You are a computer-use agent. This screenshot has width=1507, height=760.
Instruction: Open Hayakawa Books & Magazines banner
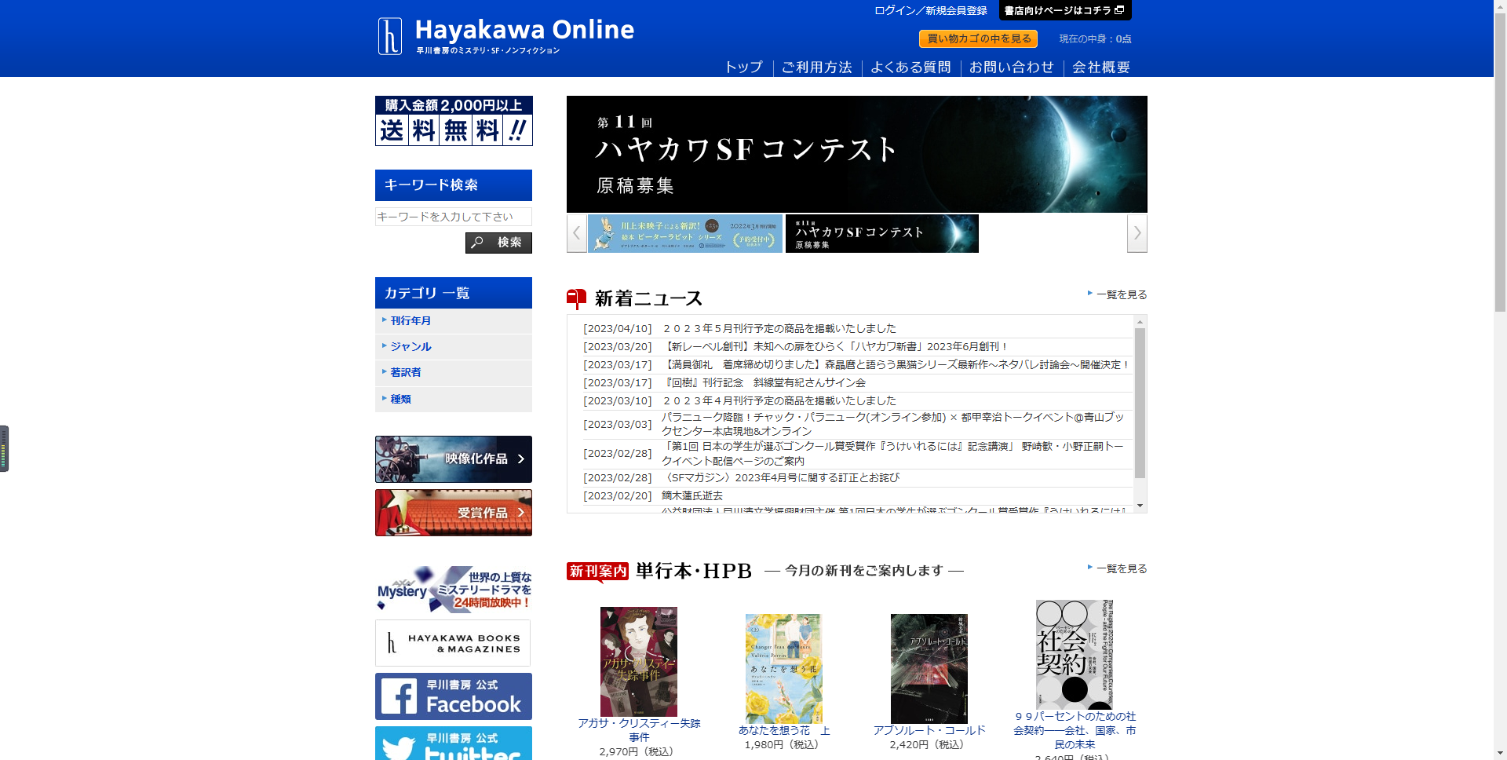[x=453, y=643]
